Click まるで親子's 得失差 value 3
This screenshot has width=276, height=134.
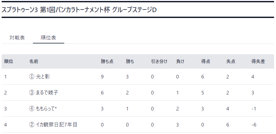[x=253, y=93]
